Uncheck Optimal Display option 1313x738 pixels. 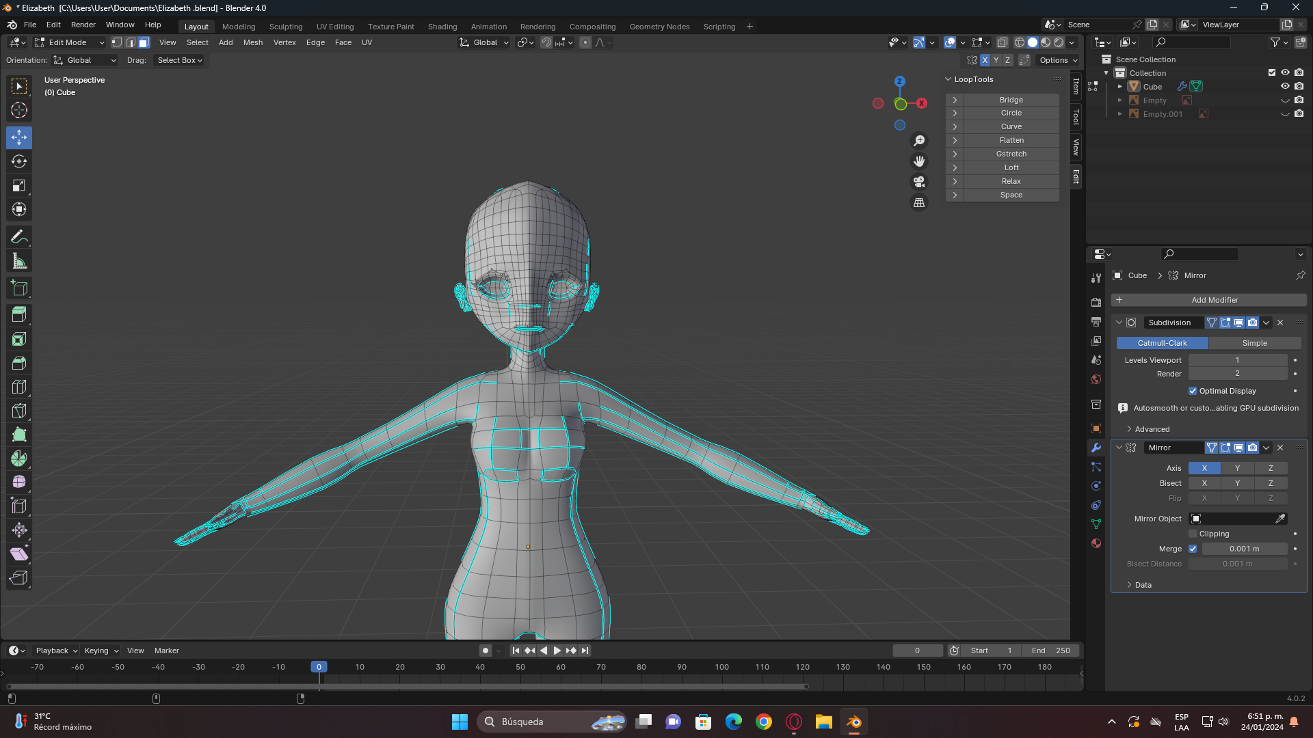click(1193, 391)
